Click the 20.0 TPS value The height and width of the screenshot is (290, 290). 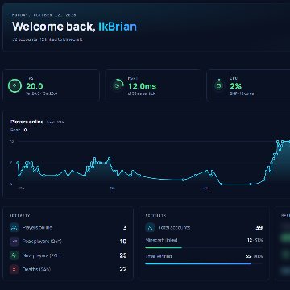(35, 86)
